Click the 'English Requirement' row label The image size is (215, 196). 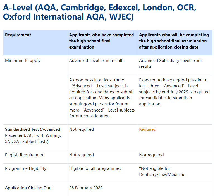pyautogui.click(x=25, y=155)
